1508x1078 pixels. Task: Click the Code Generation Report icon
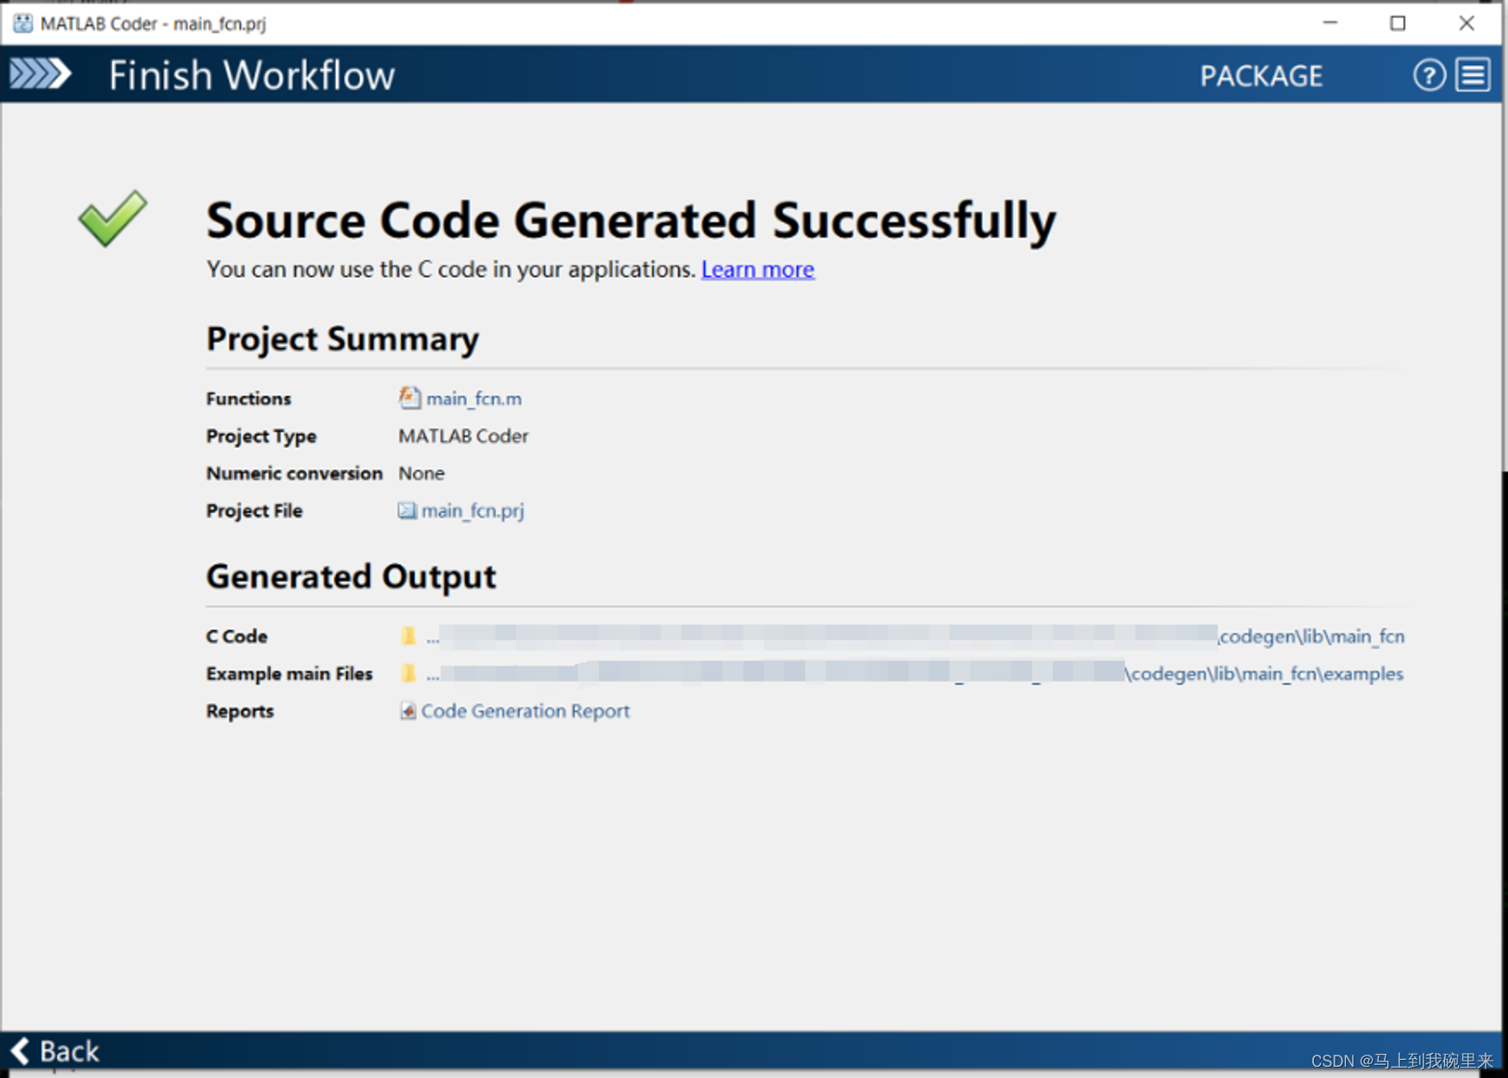click(408, 711)
